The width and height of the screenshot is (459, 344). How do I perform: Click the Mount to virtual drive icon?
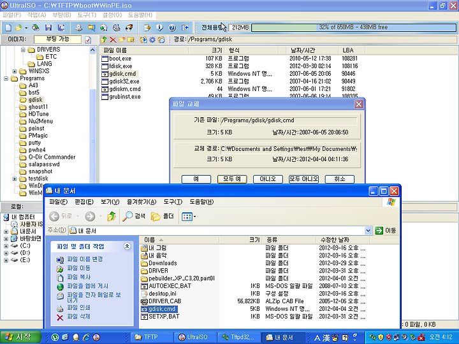117,28
